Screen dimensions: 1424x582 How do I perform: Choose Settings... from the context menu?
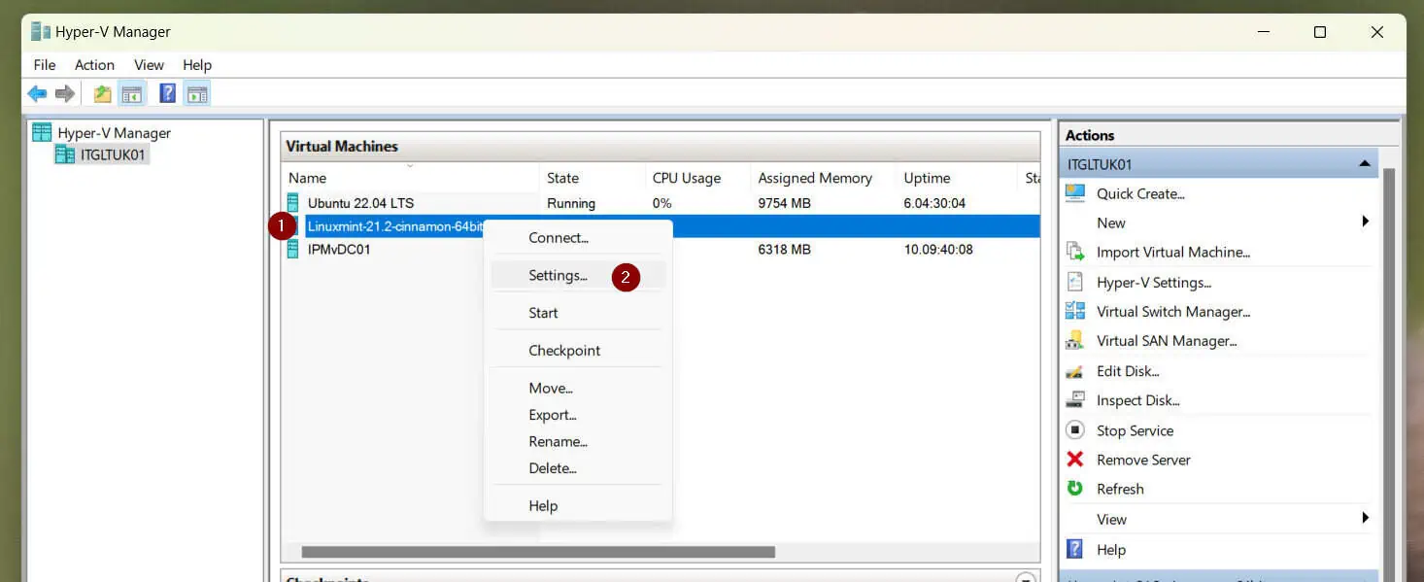578,276
